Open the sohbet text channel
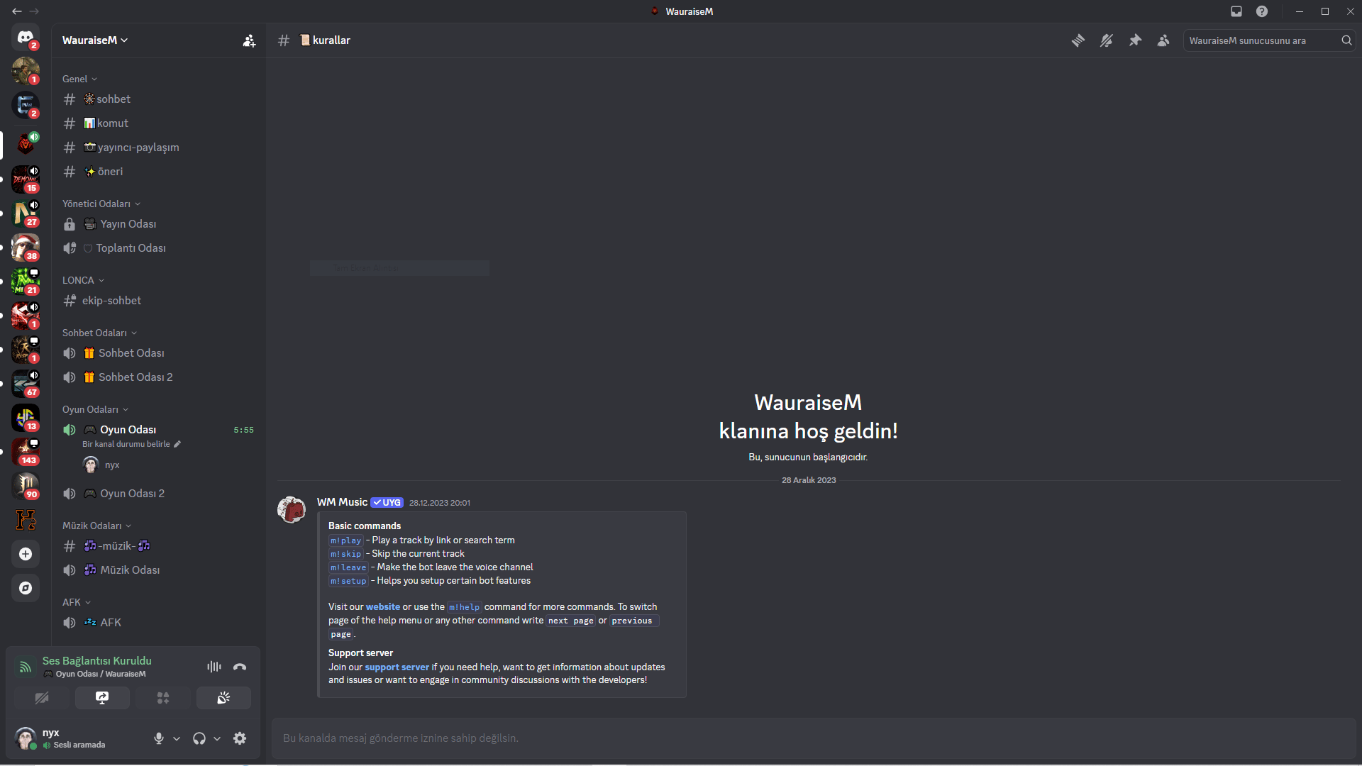The height and width of the screenshot is (766, 1362). (158, 99)
